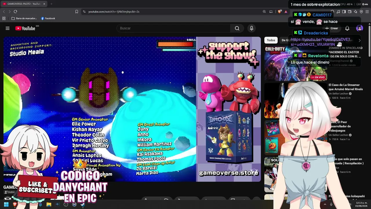Close the GAMEOVERSE: PILOTO tab

coord(44,4)
